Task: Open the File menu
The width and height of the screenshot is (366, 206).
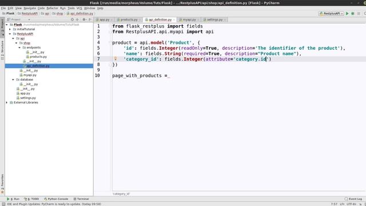Action: pos(3,8)
